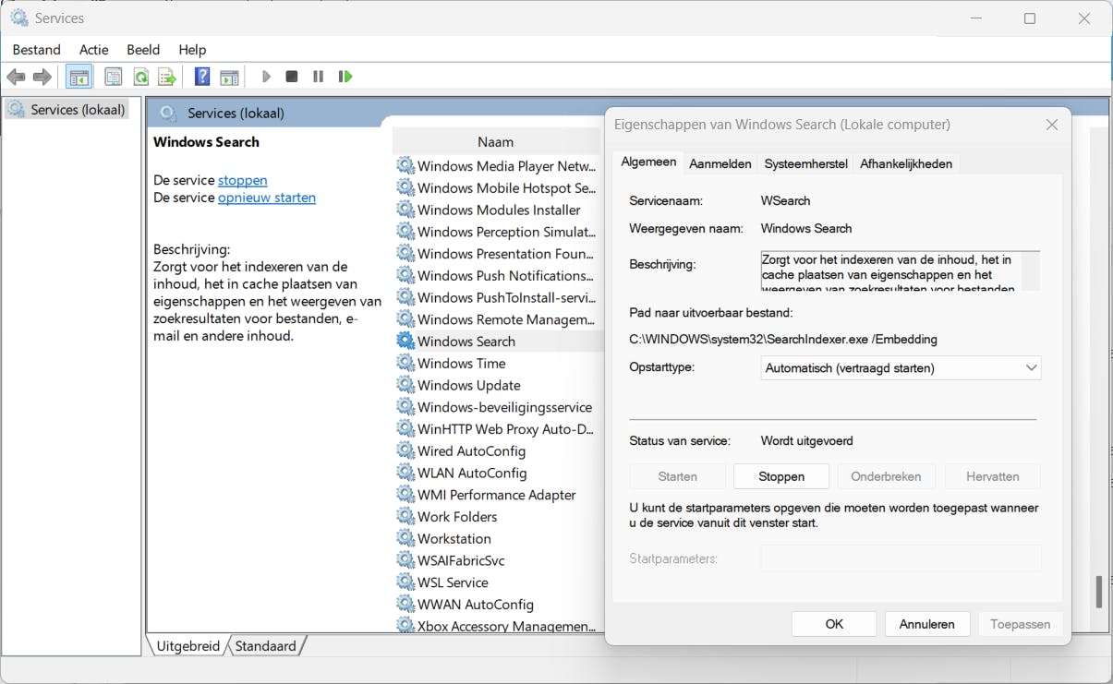Click the Start Service play icon

click(266, 77)
